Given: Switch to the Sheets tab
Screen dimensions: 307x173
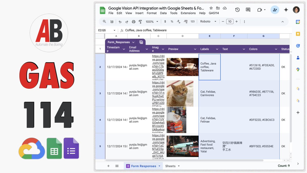Looking at the screenshot, I should pyautogui.click(x=172, y=166).
